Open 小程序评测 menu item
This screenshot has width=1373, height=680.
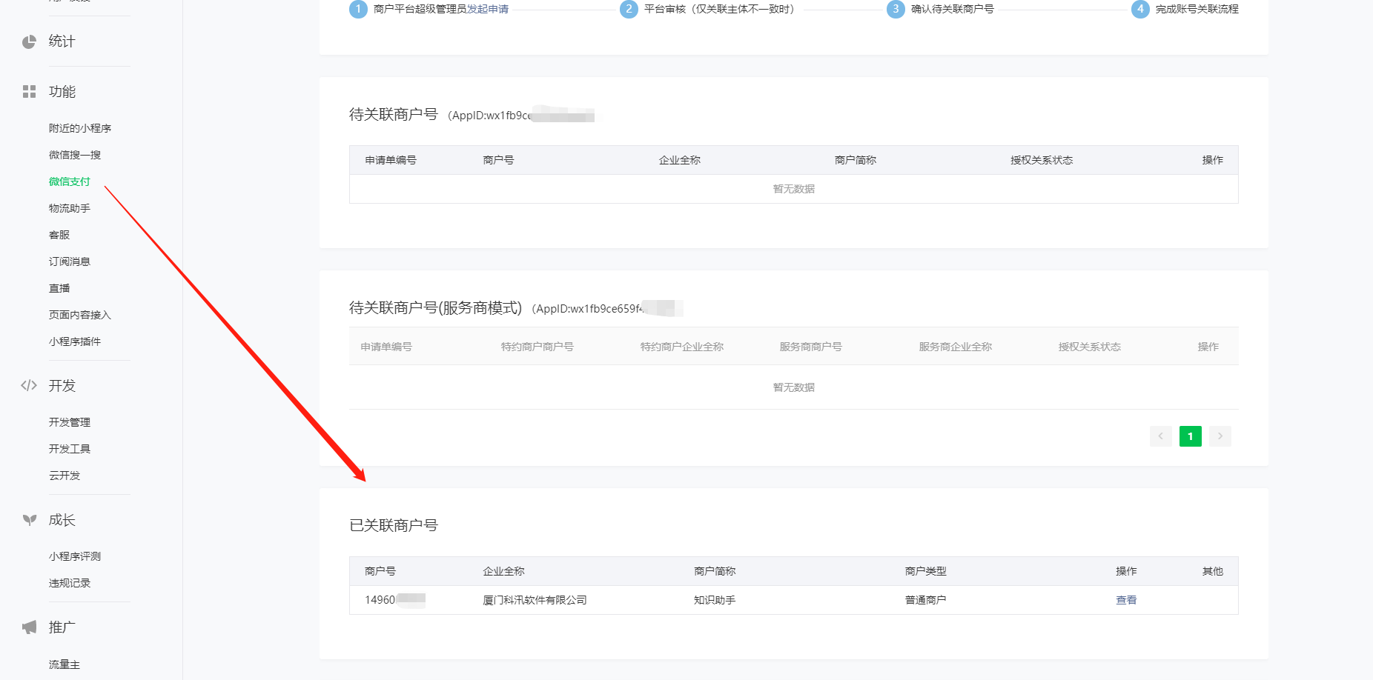point(75,556)
